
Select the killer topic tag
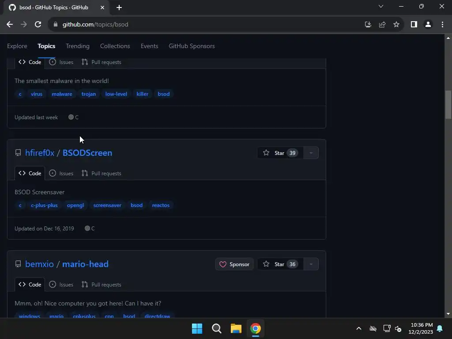click(143, 94)
